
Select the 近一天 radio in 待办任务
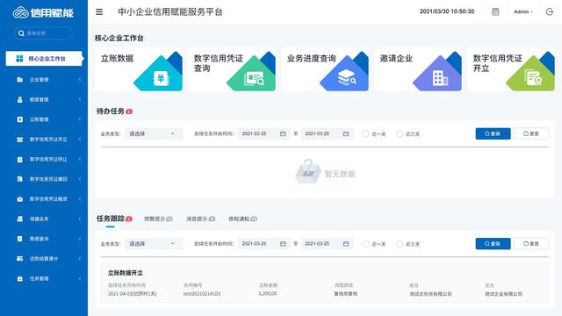pos(365,134)
